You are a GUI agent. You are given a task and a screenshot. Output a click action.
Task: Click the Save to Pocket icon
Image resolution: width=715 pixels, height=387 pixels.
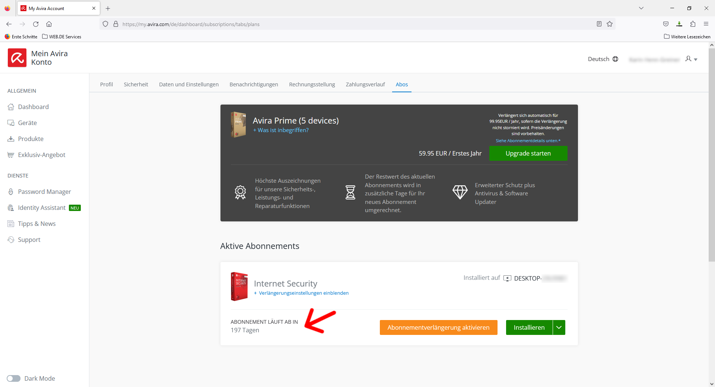[x=666, y=24]
